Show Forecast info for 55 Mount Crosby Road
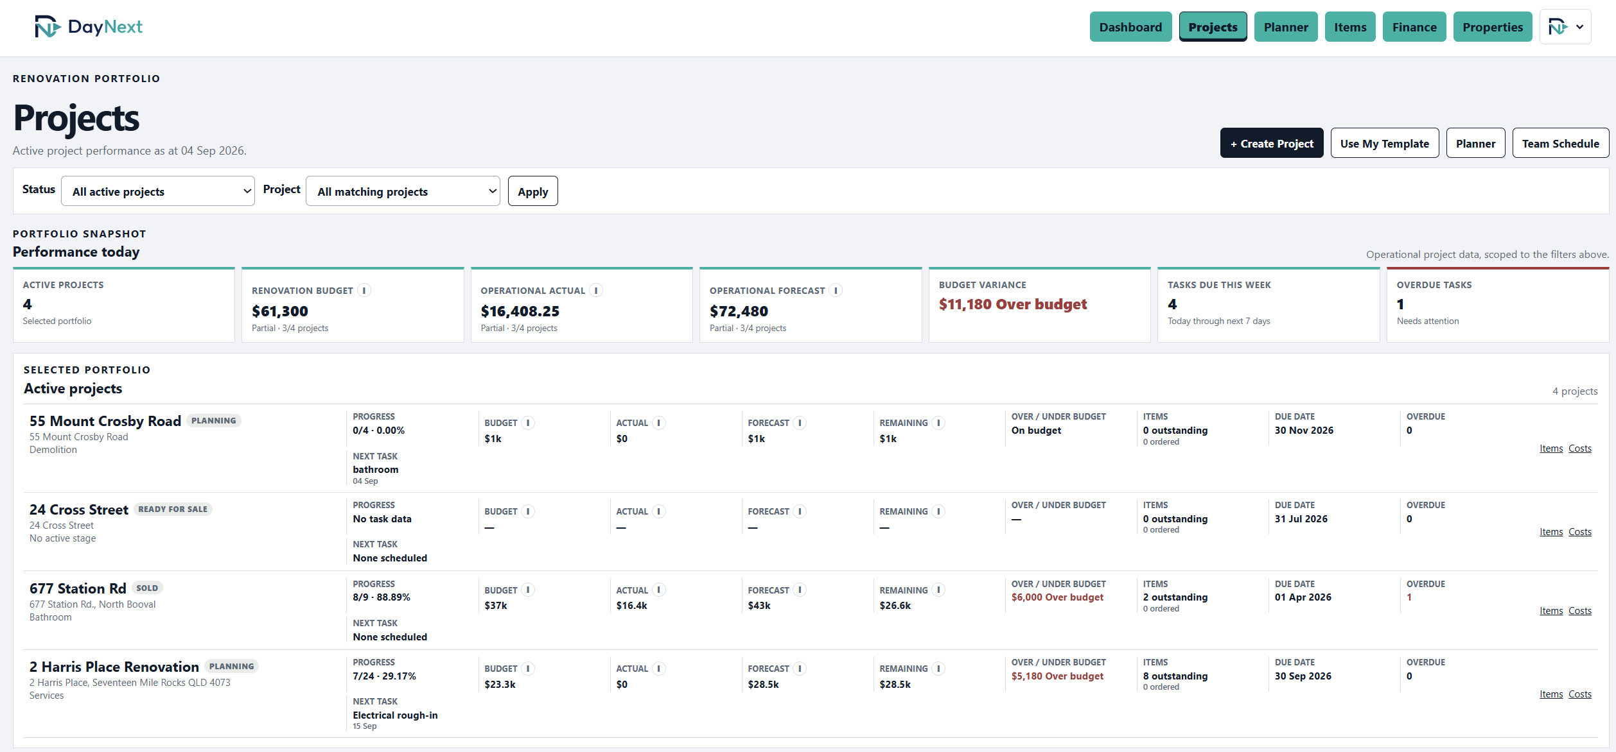 [800, 423]
